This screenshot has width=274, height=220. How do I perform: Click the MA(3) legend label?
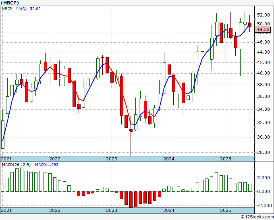click(21, 8)
